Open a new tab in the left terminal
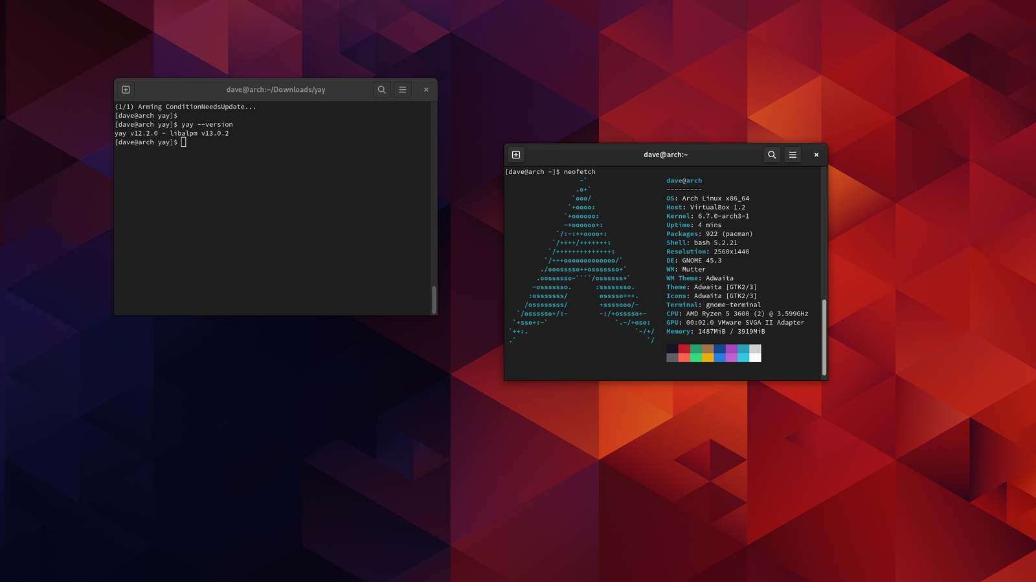Viewport: 1036px width, 582px height. [x=125, y=90]
